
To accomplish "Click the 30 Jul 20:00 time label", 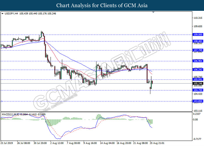I will point(40,143).
